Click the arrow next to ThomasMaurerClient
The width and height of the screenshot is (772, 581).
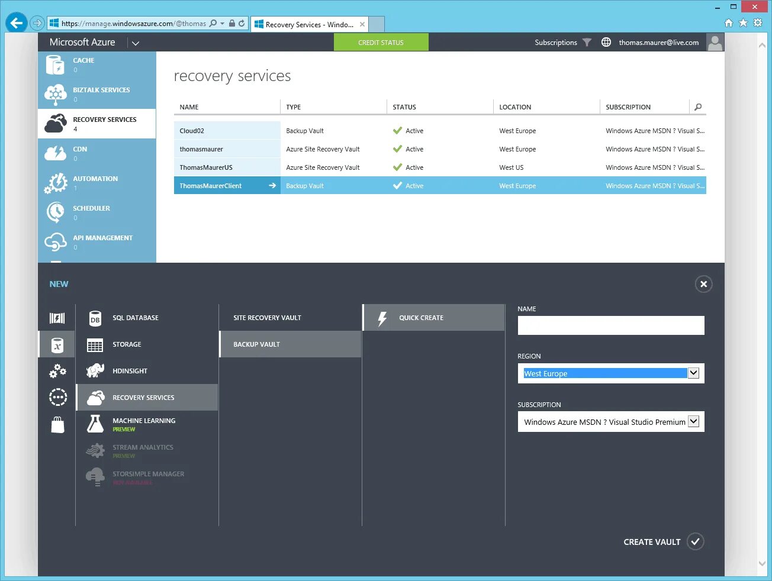pyautogui.click(x=272, y=186)
